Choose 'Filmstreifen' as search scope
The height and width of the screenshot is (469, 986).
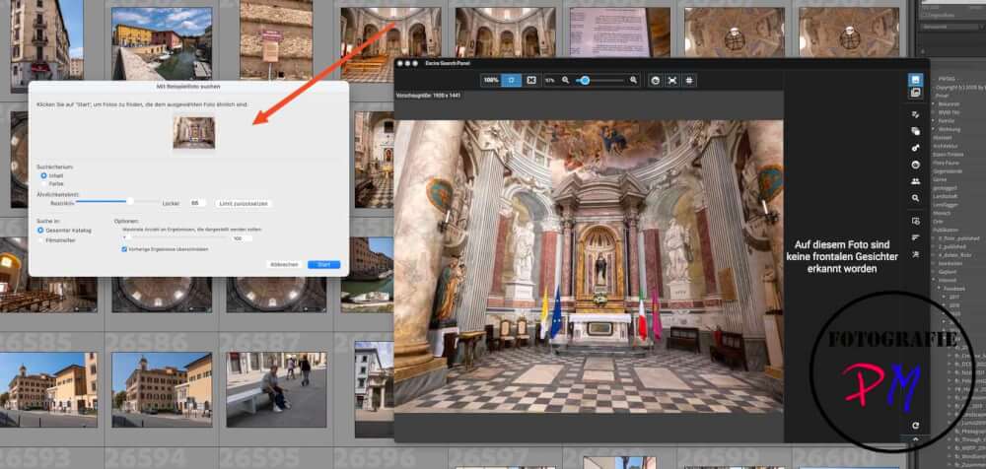coord(40,239)
